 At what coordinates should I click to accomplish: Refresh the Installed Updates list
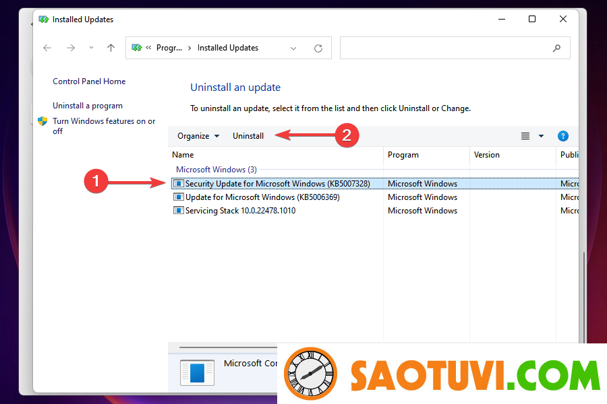click(318, 48)
